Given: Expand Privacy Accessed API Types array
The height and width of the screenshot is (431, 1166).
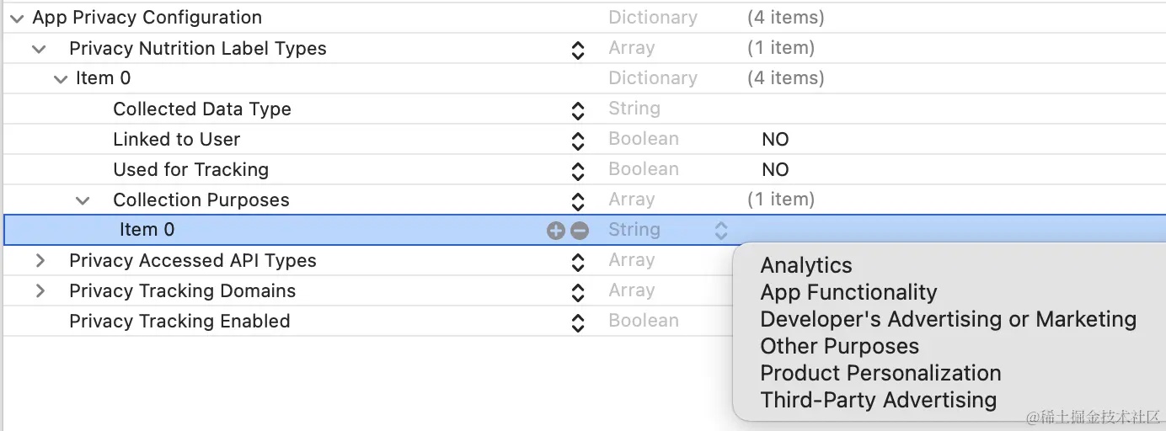Looking at the screenshot, I should click(x=40, y=261).
